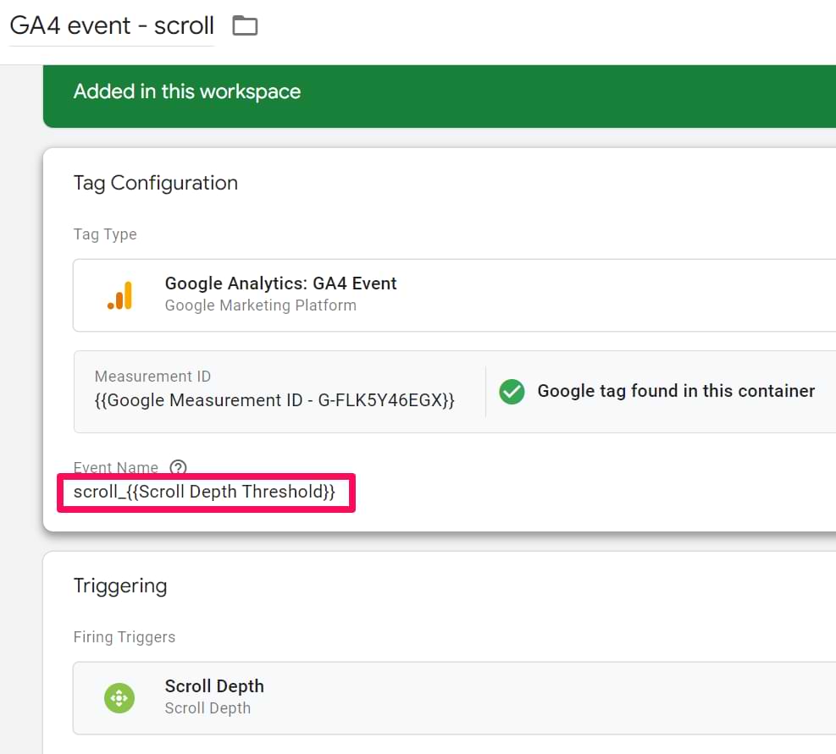The height and width of the screenshot is (754, 836).
Task: Click the scroll_{{Scroll Depth Threshold}} event name field
Action: (x=206, y=491)
